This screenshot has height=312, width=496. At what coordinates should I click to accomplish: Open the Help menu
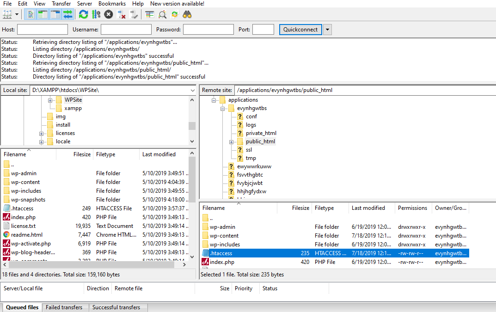pyautogui.click(x=138, y=4)
